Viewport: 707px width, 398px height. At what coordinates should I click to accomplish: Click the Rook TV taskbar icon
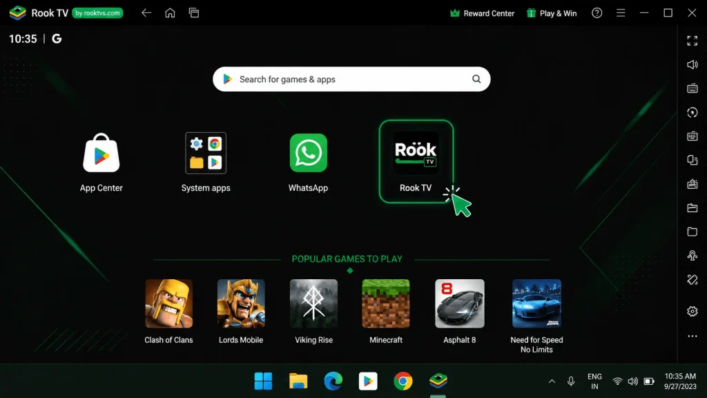438,381
